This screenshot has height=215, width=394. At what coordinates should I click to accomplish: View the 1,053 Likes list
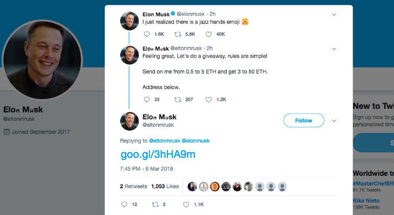(x=165, y=186)
